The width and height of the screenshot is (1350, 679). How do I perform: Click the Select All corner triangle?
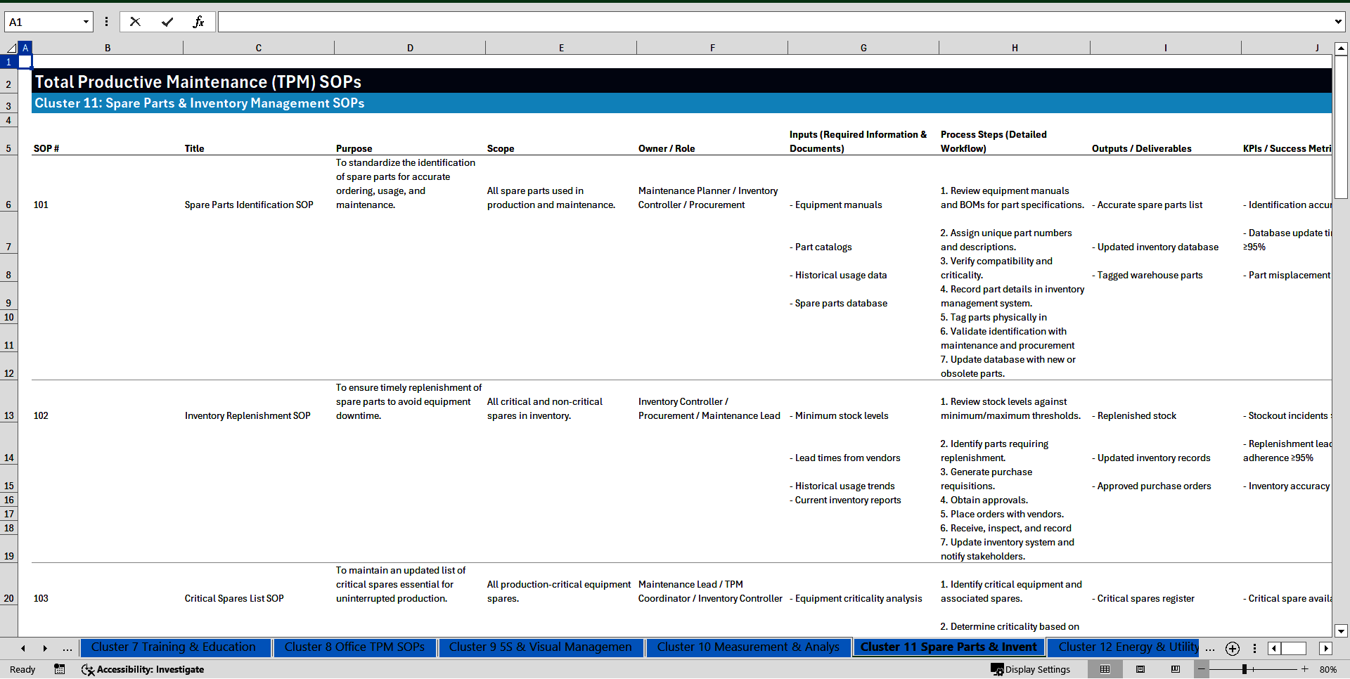(11, 47)
